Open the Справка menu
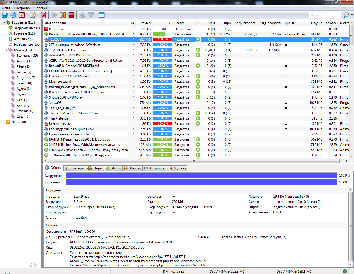Viewport: 354px width, 274px height. point(41,8)
